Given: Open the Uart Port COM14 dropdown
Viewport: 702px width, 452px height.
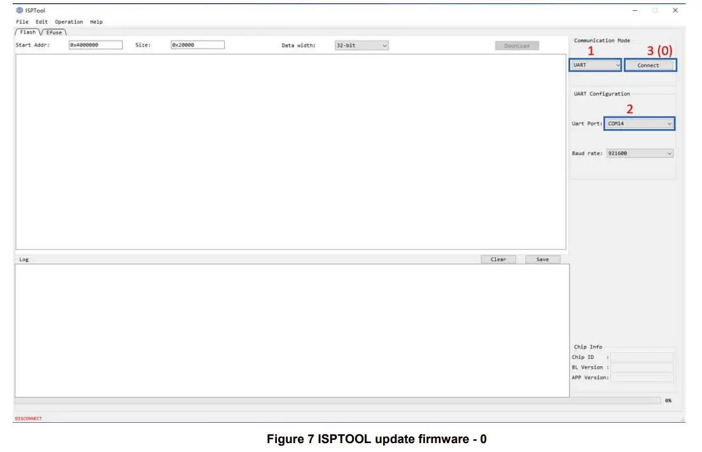Looking at the screenshot, I should point(640,123).
